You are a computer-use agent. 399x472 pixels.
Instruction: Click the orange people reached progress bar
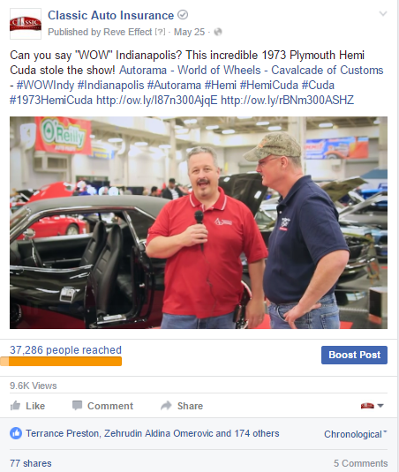coord(61,361)
